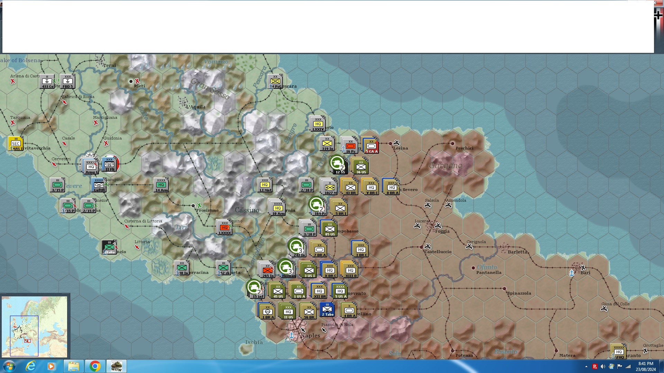Click the Herman Goering panzer unit counter
Viewport: 664px width, 373px height.
(287, 268)
